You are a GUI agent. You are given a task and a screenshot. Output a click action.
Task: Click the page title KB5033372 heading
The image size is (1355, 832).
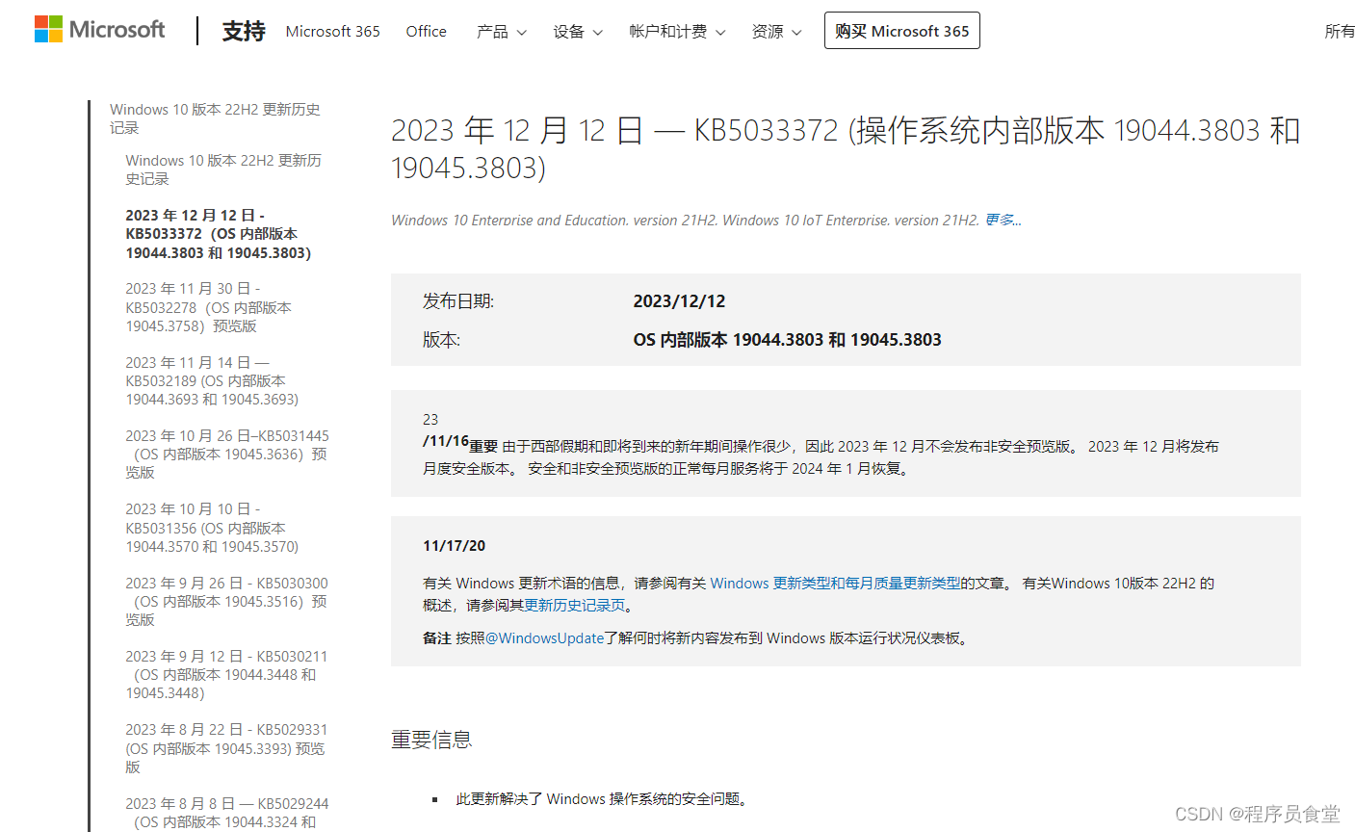(x=846, y=148)
